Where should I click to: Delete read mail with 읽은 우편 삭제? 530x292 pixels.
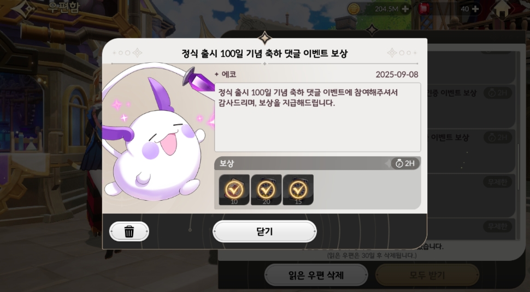(x=316, y=275)
